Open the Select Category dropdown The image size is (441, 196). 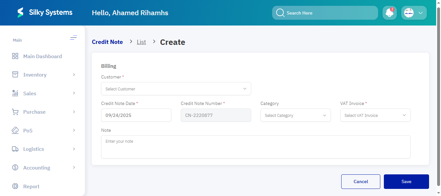[295, 115]
